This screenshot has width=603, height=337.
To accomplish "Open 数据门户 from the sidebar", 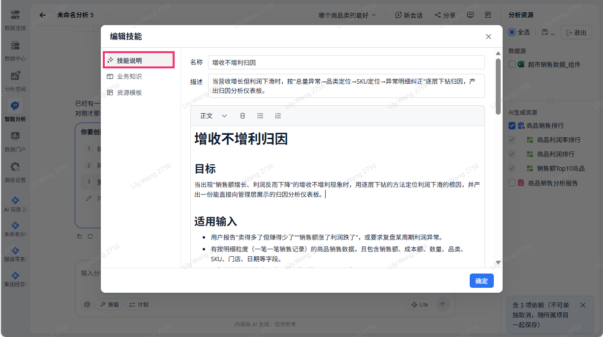I will pos(15,142).
